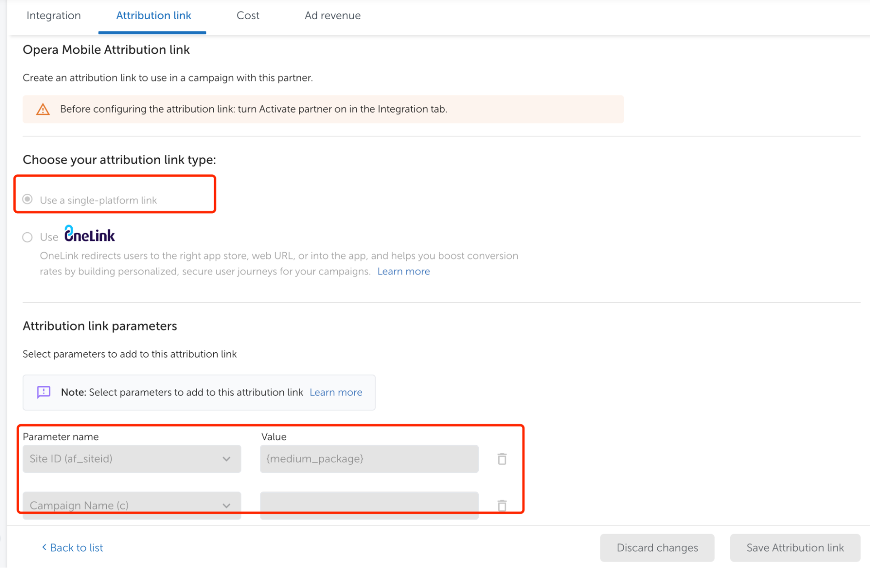Open the Site ID (af_siteid) dropdown
The image size is (870, 568).
131,459
